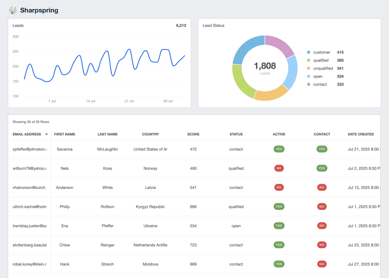Image resolution: width=389 pixels, height=278 pixels.
Task: Select the orange unqualified legend marker
Action: pos(309,68)
